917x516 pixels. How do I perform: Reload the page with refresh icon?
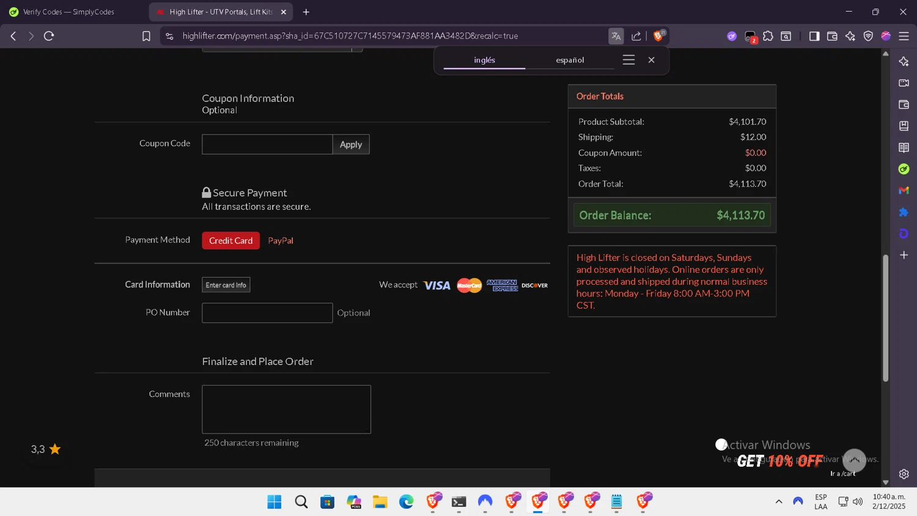49,36
